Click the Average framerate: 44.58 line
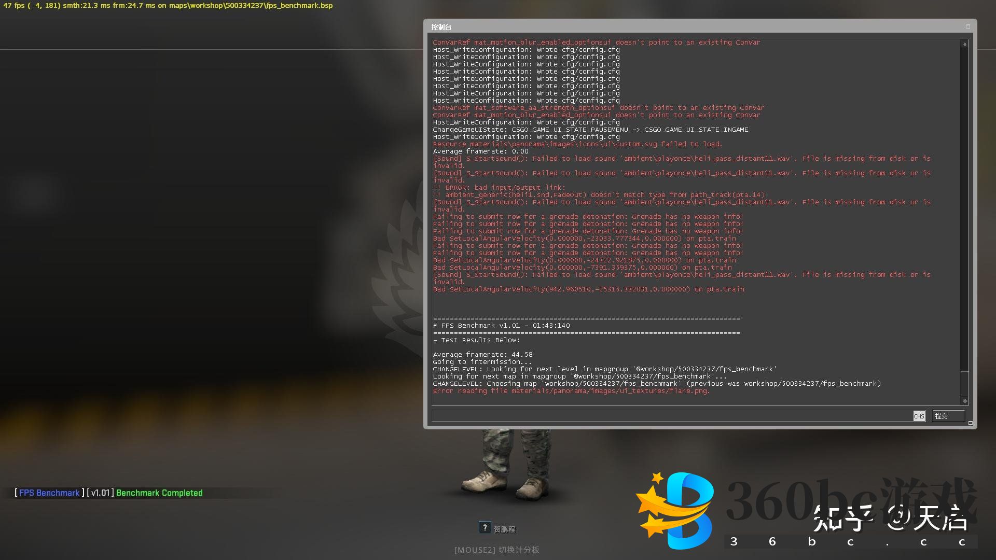This screenshot has width=996, height=560. point(482,355)
